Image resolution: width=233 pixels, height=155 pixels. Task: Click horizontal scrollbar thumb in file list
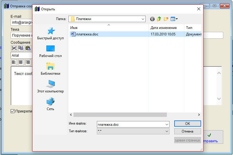pos(120,115)
